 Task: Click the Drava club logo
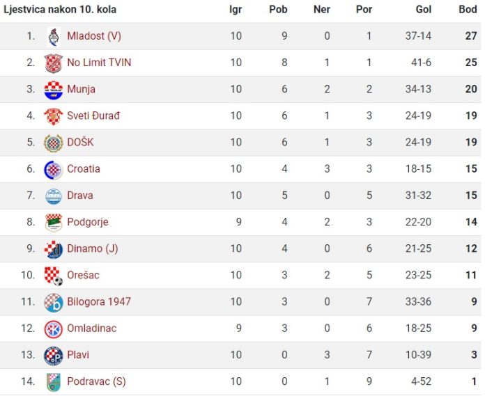[x=54, y=196]
